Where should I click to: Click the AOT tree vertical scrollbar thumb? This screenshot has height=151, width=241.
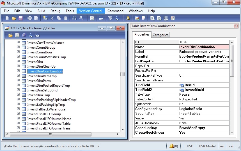(x=123, y=74)
